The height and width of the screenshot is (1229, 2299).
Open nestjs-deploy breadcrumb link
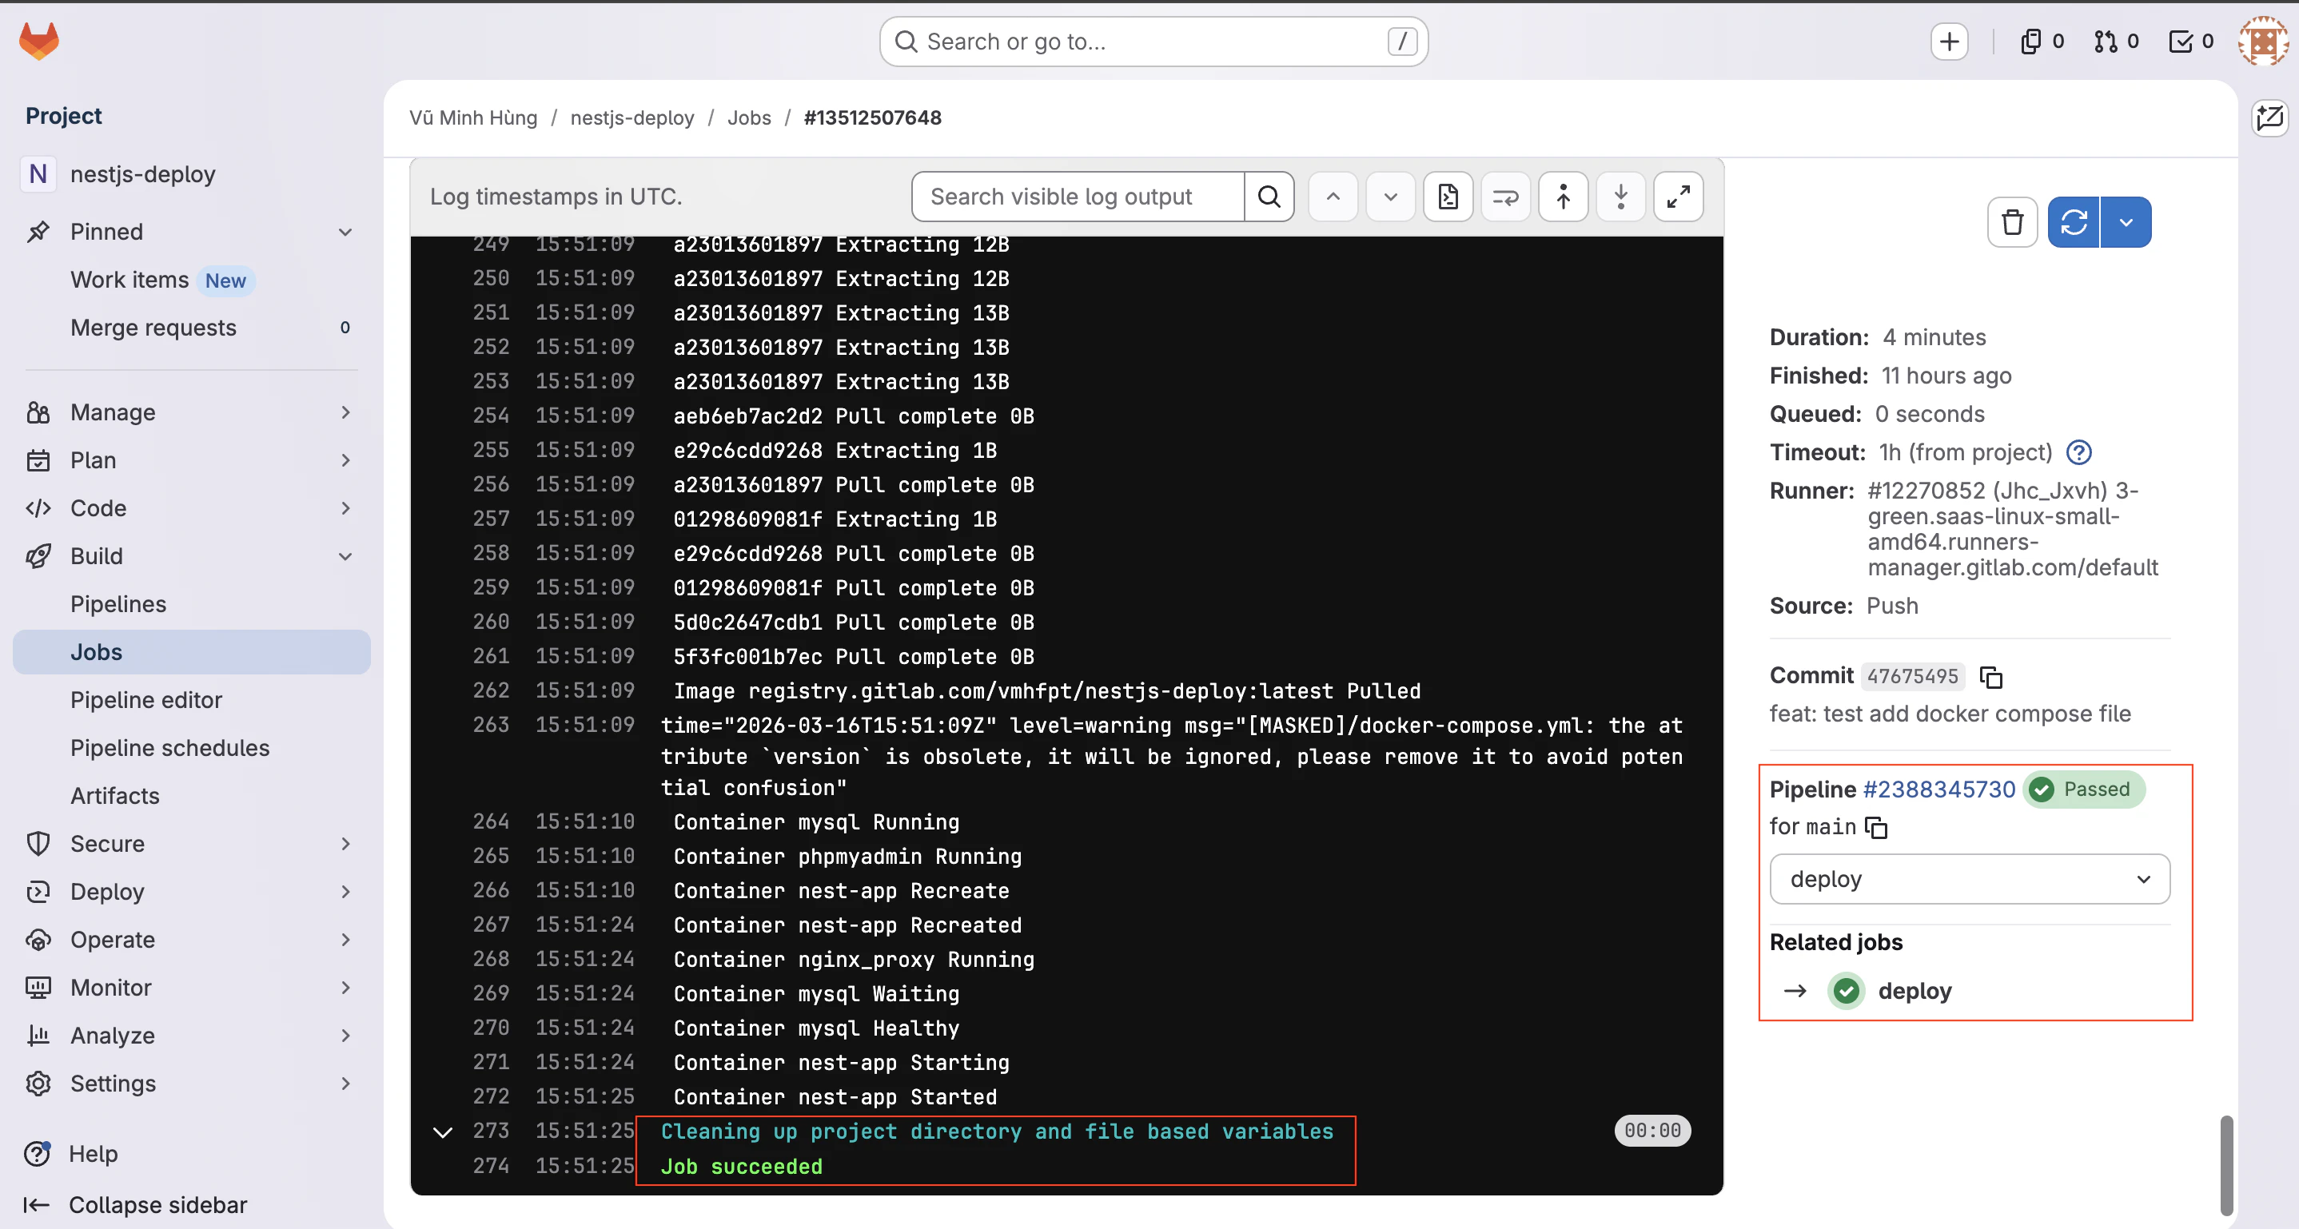coord(632,117)
